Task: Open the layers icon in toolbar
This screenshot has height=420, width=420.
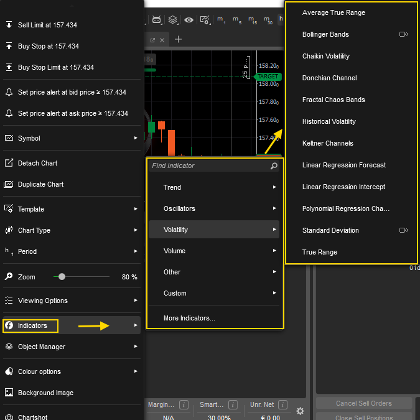Action: click(173, 20)
